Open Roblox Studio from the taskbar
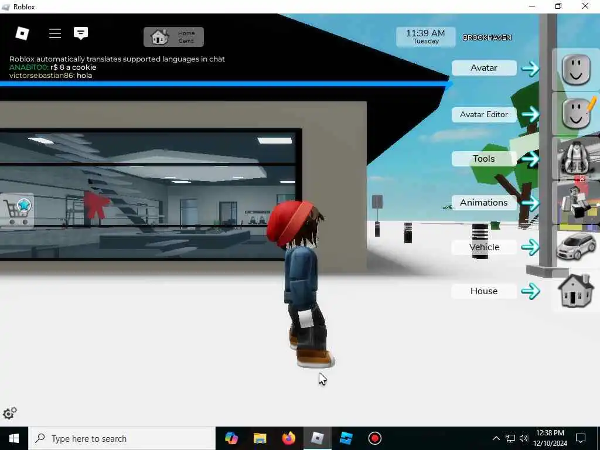This screenshot has width=600, height=450. point(346,438)
